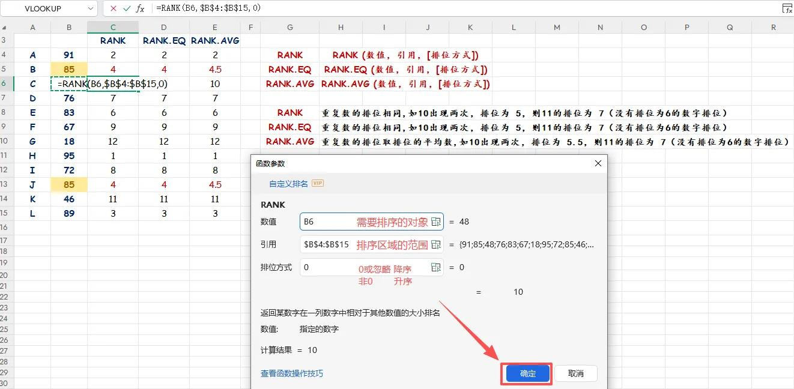Click range selector icon beside 数值 field
This screenshot has height=389, width=794.
(436, 222)
